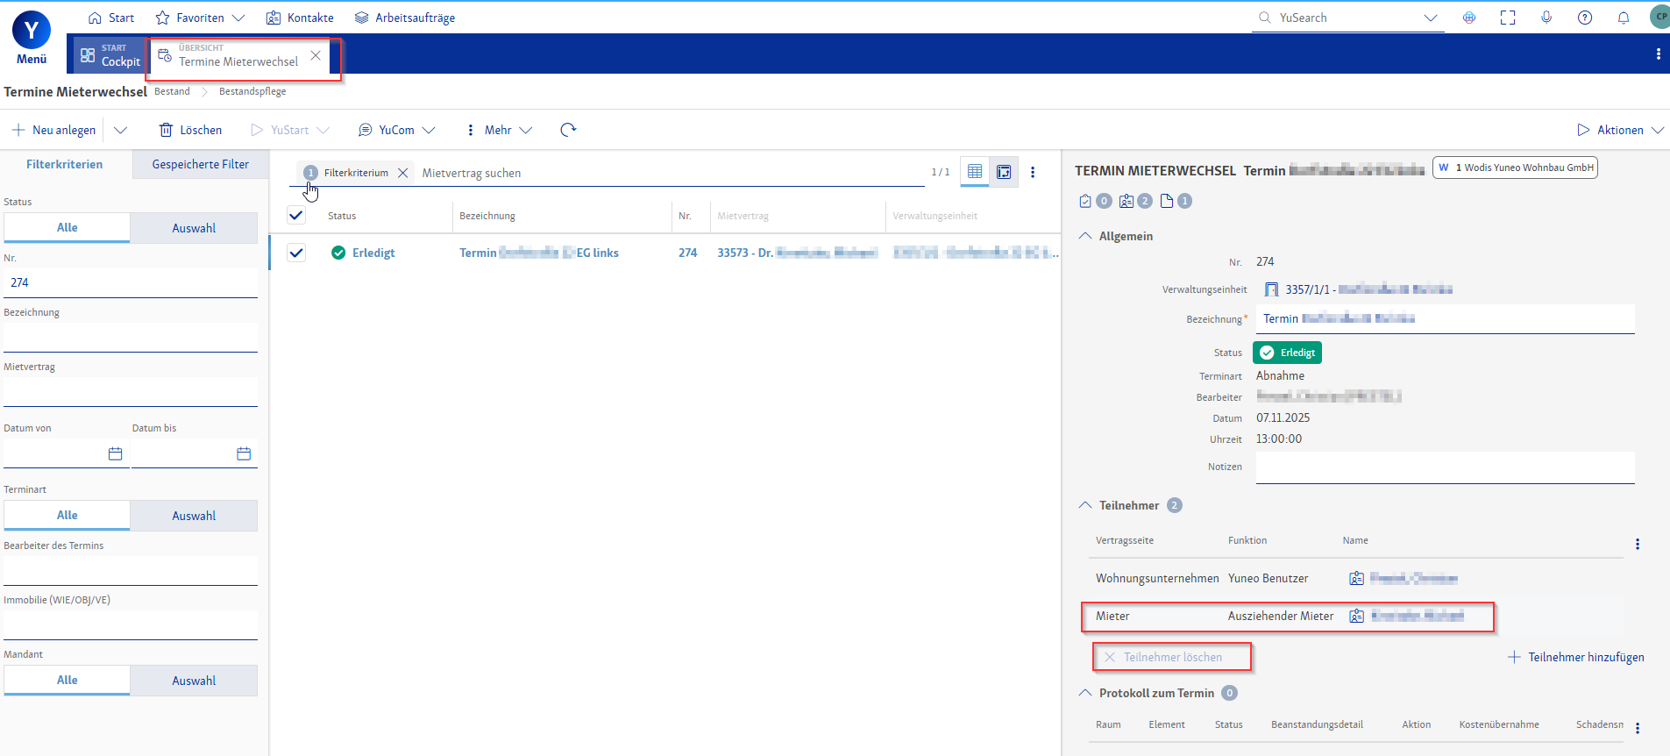This screenshot has height=756, width=1670.
Task: Toggle the select-all header checkbox
Action: point(296,216)
